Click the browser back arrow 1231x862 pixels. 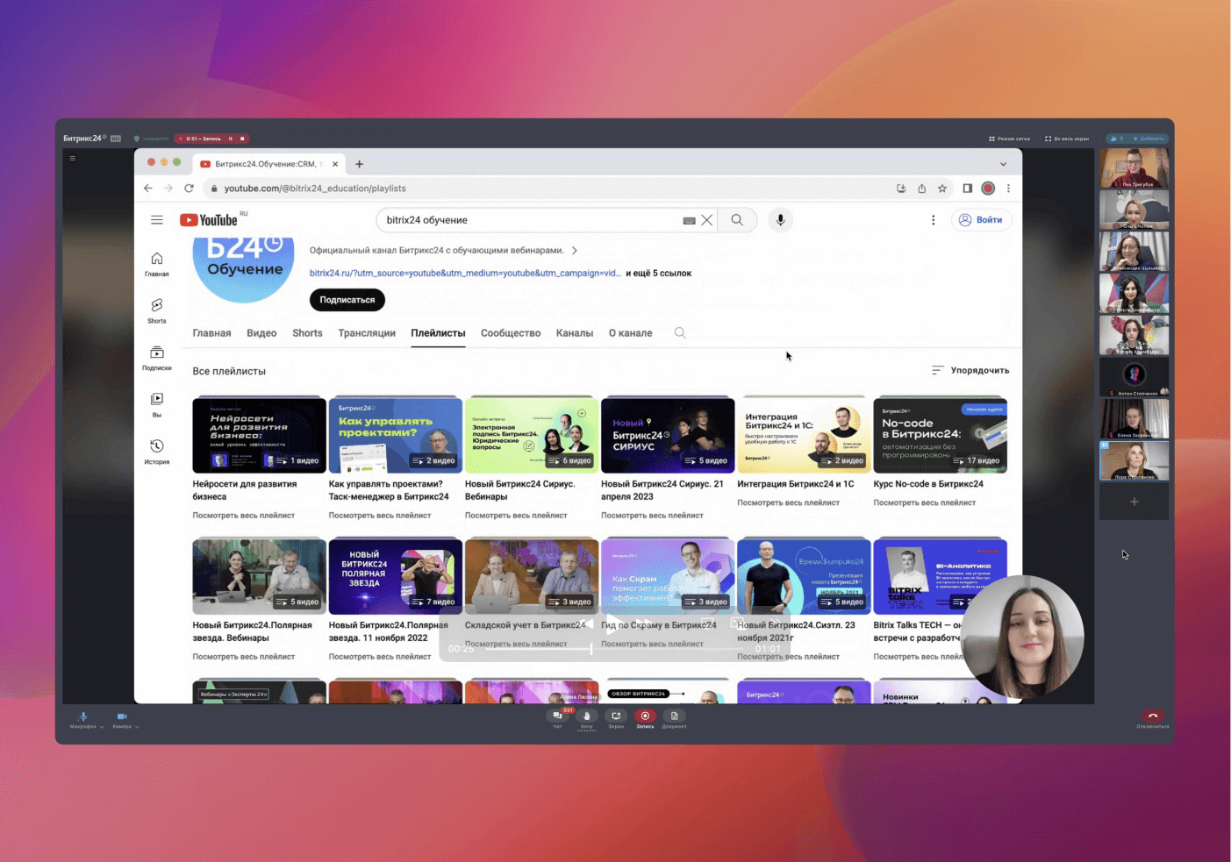tap(147, 189)
